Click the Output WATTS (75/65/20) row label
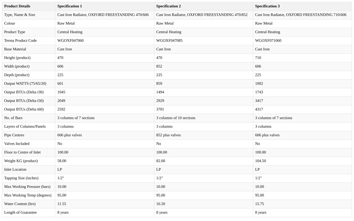Screen dimensions: 354x221 (x=25, y=84)
